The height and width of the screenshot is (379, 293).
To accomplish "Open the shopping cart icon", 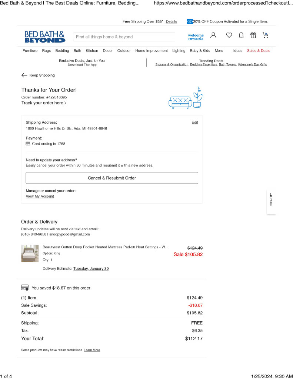I will (266, 35).
